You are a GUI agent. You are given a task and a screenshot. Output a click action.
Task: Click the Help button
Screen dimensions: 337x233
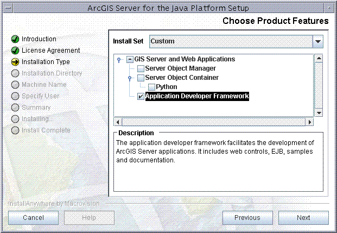[x=89, y=218]
